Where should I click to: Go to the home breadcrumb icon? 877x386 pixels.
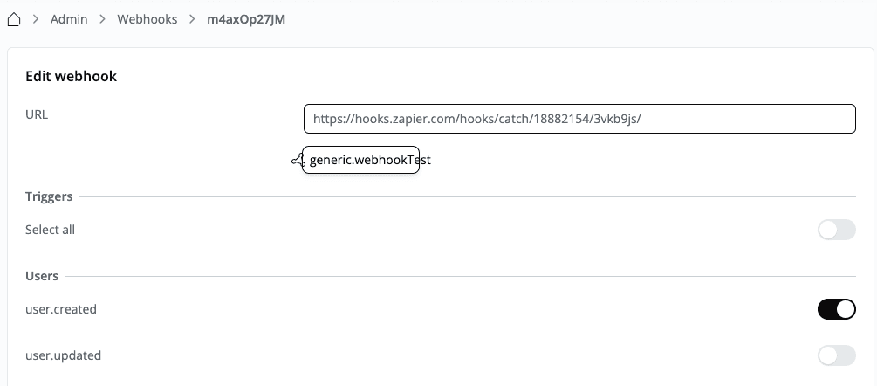(14, 19)
